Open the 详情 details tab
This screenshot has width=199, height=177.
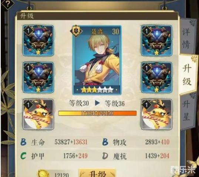point(186,38)
